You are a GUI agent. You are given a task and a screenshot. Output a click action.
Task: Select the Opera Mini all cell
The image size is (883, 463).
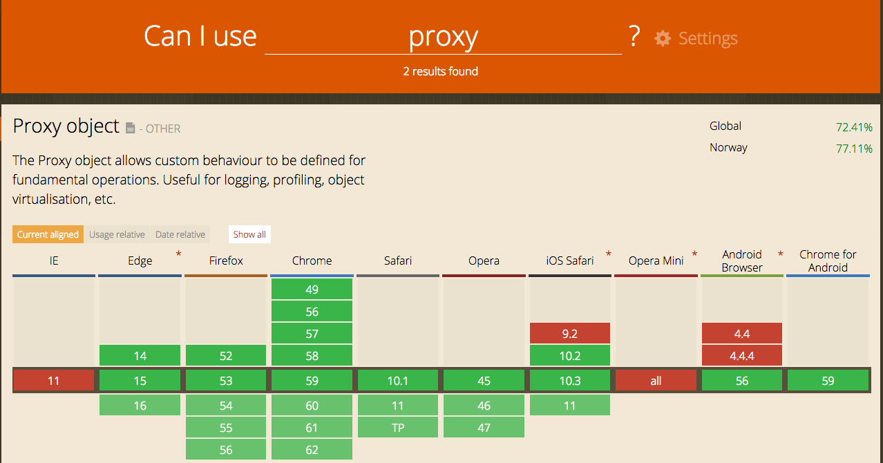click(656, 381)
